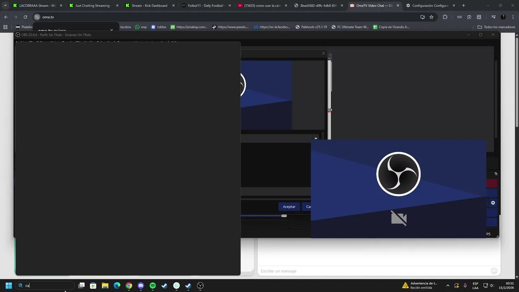Switch to Stream - Kick Dashboard tab
This screenshot has width=519, height=292.
149,6
